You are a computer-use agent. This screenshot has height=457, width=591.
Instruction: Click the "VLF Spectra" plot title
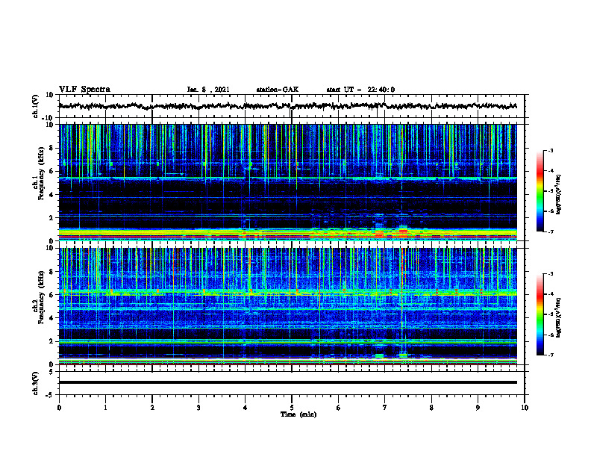point(84,90)
